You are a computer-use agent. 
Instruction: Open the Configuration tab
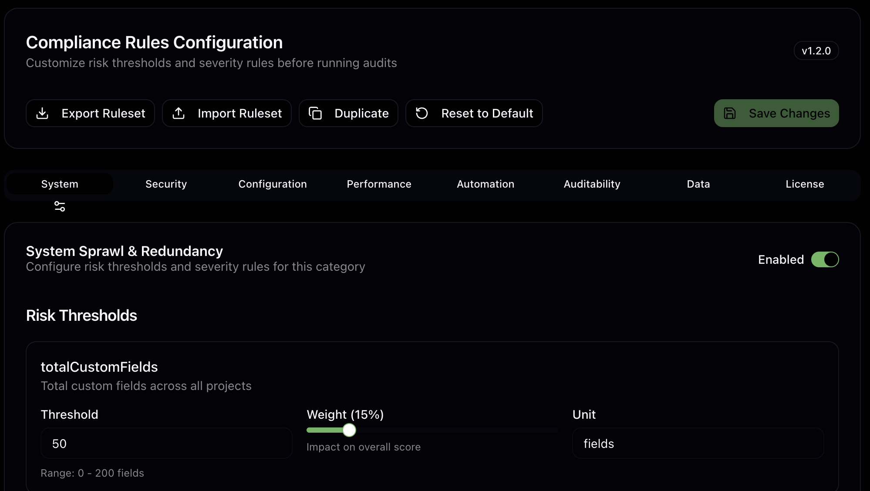pos(273,184)
